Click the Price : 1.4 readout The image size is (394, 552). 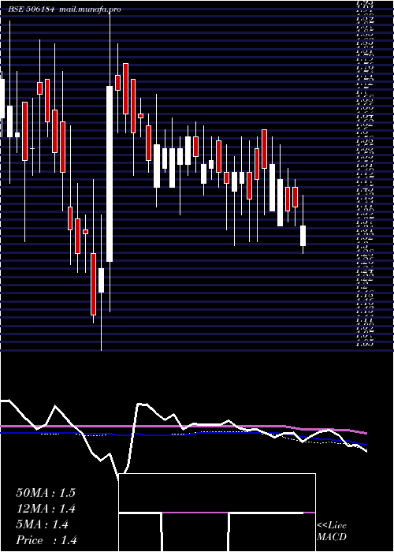pyautogui.click(x=46, y=540)
